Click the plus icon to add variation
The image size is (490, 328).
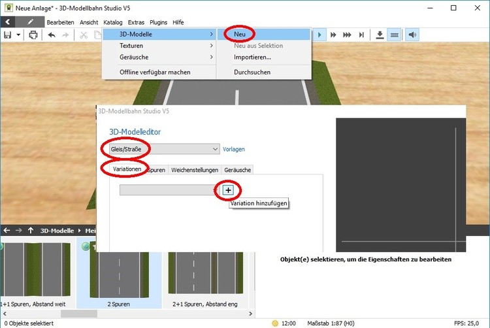tap(227, 190)
